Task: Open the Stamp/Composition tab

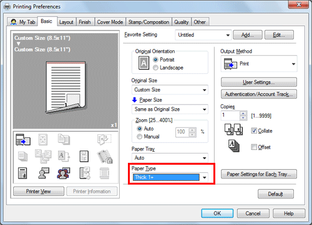Action: pos(149,22)
